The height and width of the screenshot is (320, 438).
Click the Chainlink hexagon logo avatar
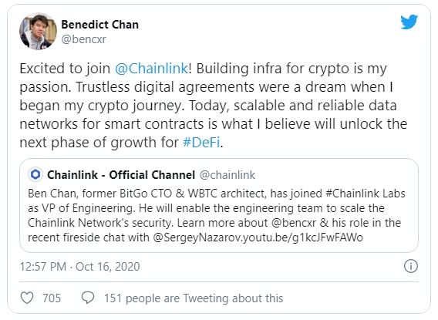tap(35, 174)
